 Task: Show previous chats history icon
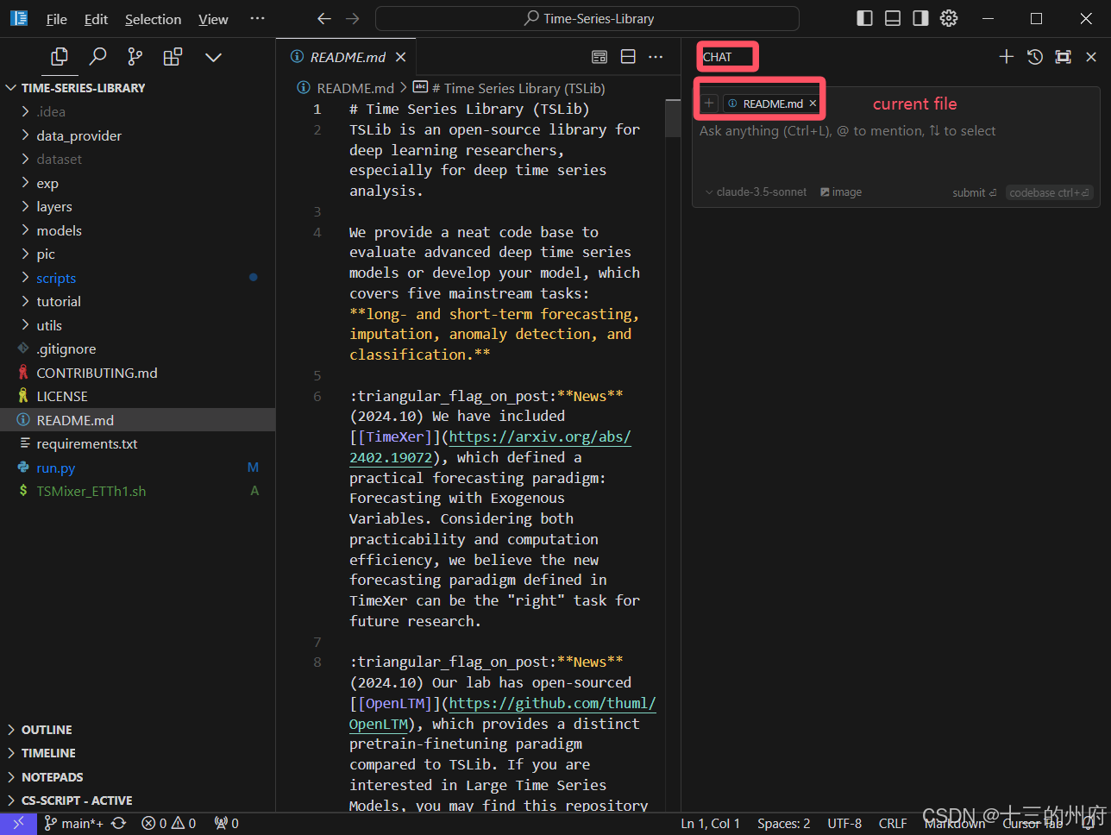1035,57
